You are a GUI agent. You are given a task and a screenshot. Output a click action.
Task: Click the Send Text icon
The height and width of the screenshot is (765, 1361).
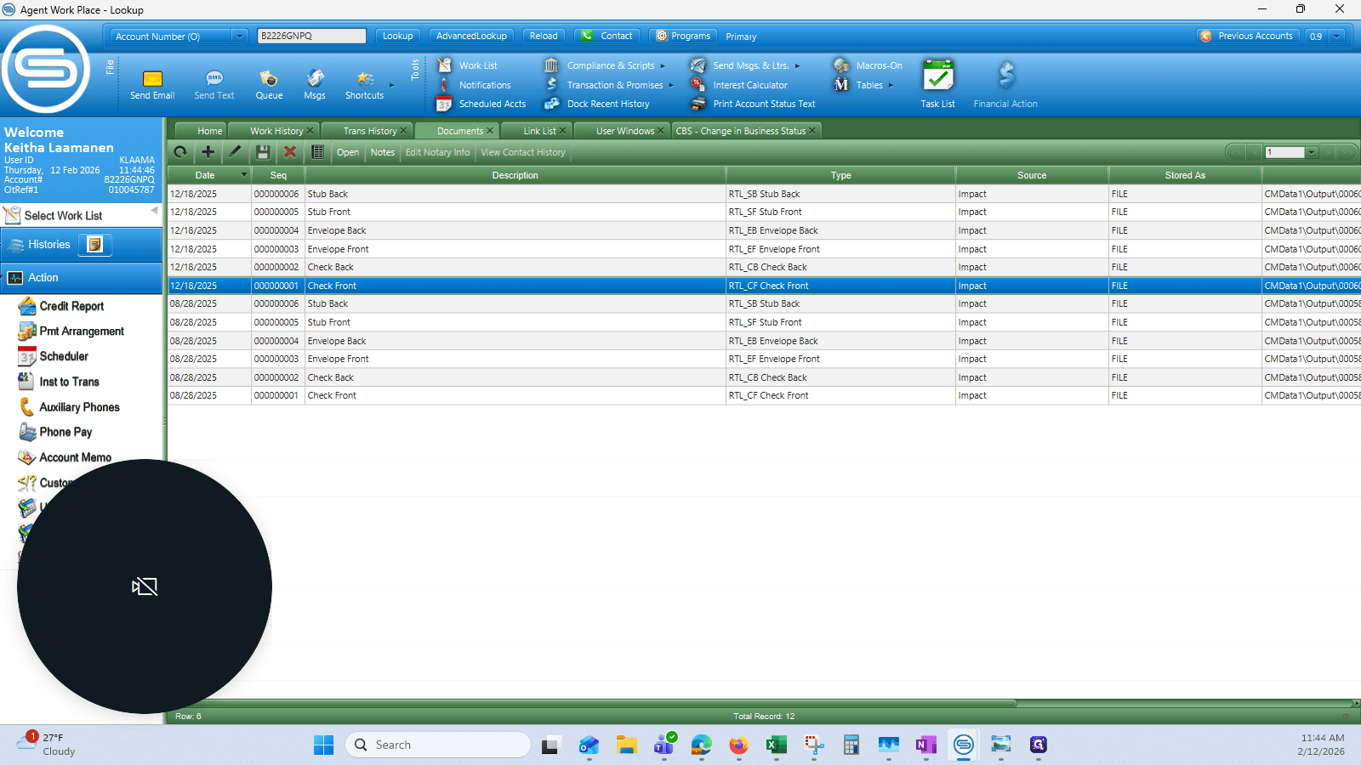click(x=214, y=79)
